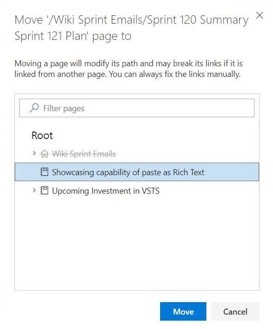Choose Upcoming Investment in VSTS as destination
The image size is (273, 329).
coord(106,191)
